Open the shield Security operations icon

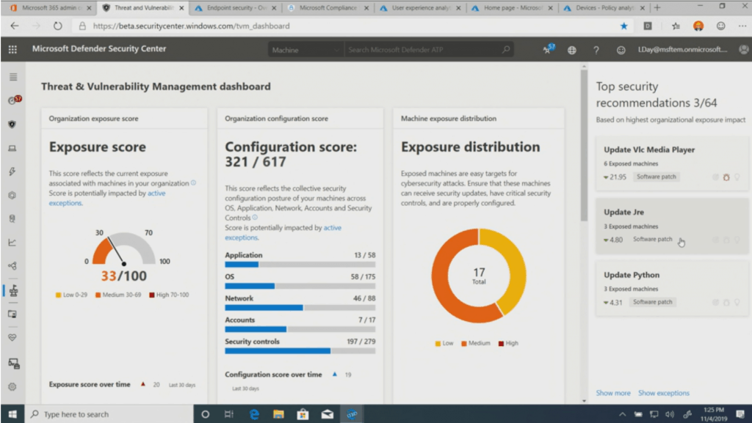[12, 125]
